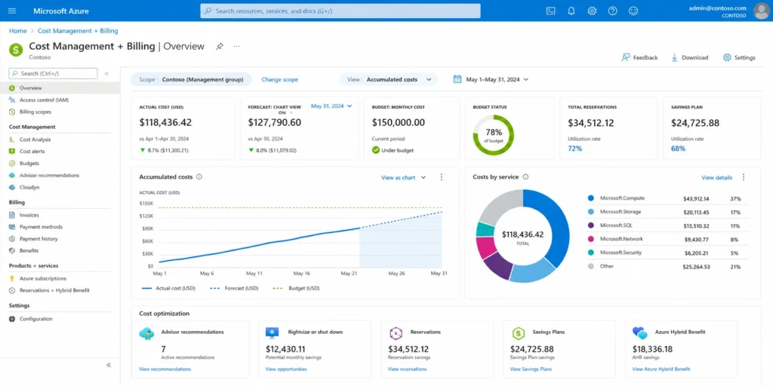773x386 pixels.
Task: Open page Settings button
Action: [739, 57]
